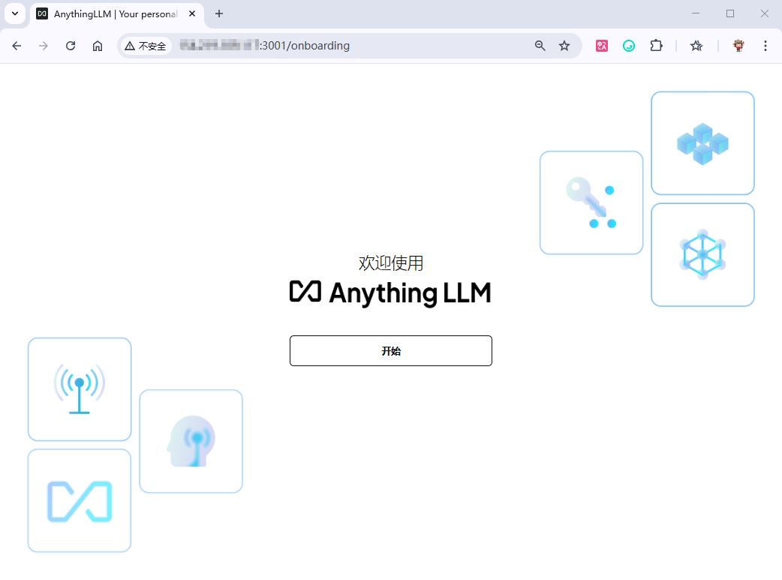Viewport: 782px width, 580px height.
Task: Show the bookmarks list star icon
Action: tap(696, 46)
